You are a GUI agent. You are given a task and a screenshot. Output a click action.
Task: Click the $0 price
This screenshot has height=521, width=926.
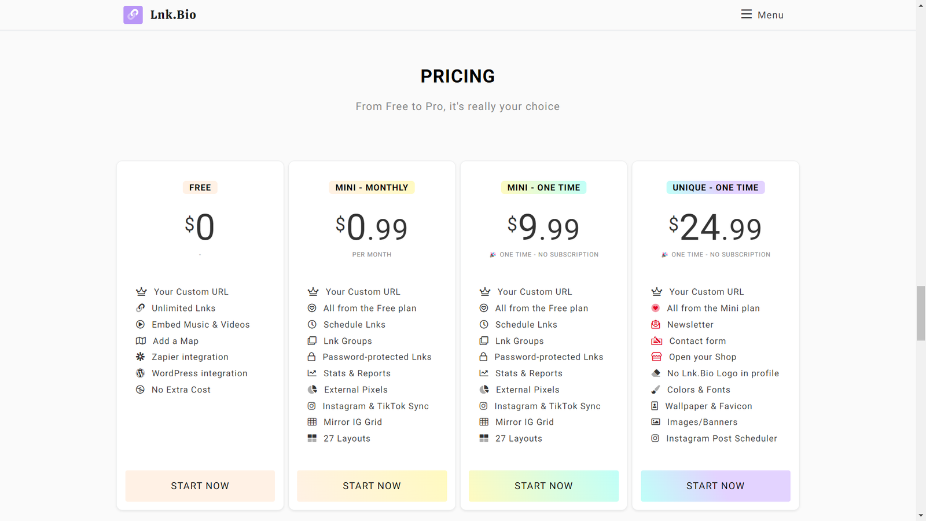pyautogui.click(x=200, y=227)
